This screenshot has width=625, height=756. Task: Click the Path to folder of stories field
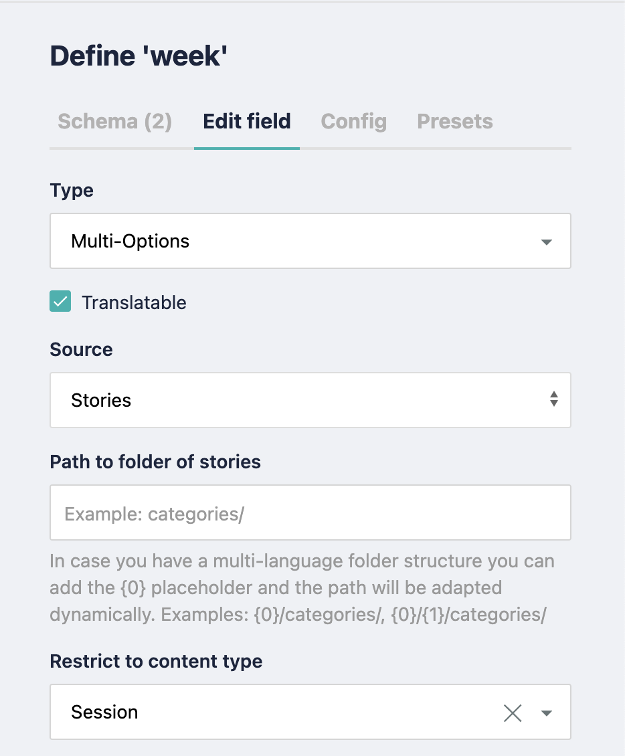point(310,512)
